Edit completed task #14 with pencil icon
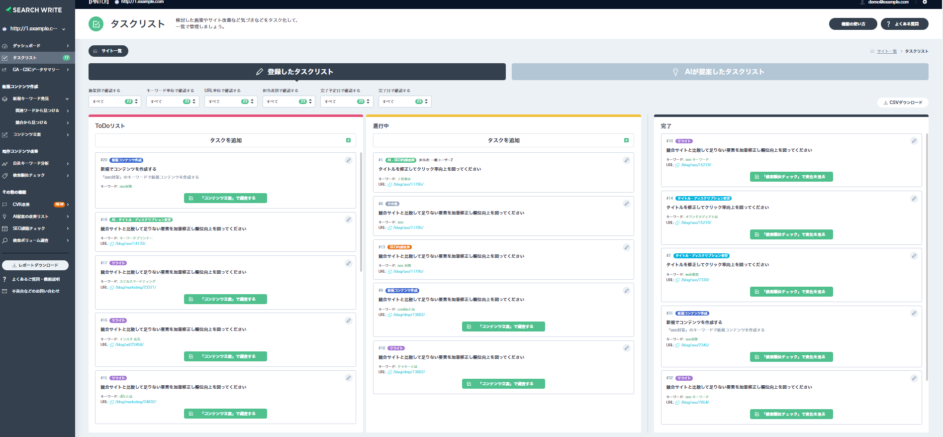 coord(914,199)
